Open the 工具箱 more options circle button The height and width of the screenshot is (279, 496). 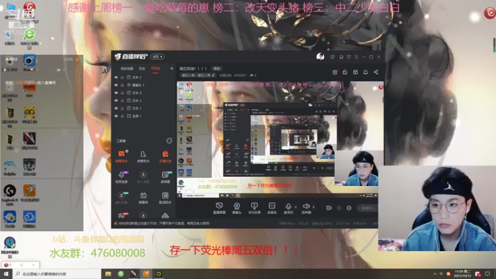pos(169,141)
